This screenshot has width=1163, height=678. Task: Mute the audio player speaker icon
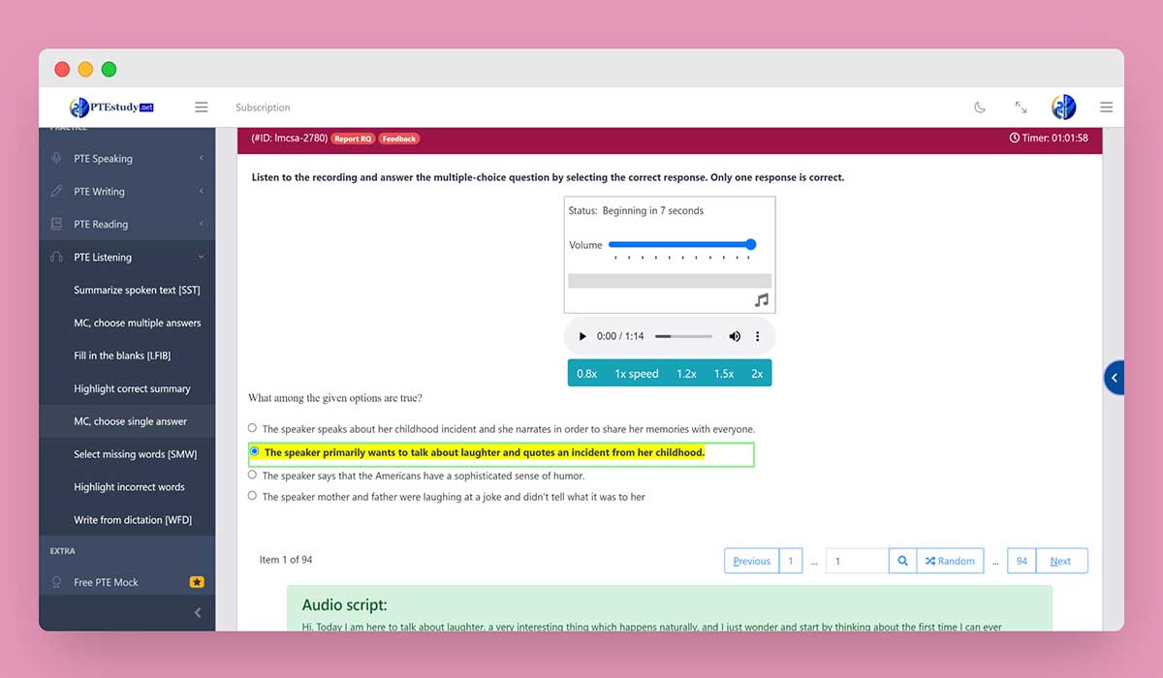735,336
